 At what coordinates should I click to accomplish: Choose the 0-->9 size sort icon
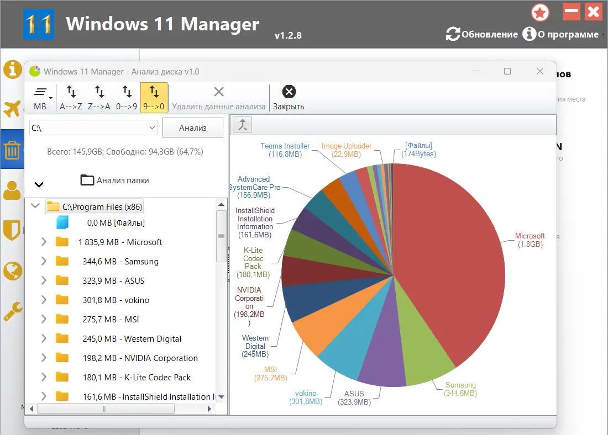click(x=127, y=98)
